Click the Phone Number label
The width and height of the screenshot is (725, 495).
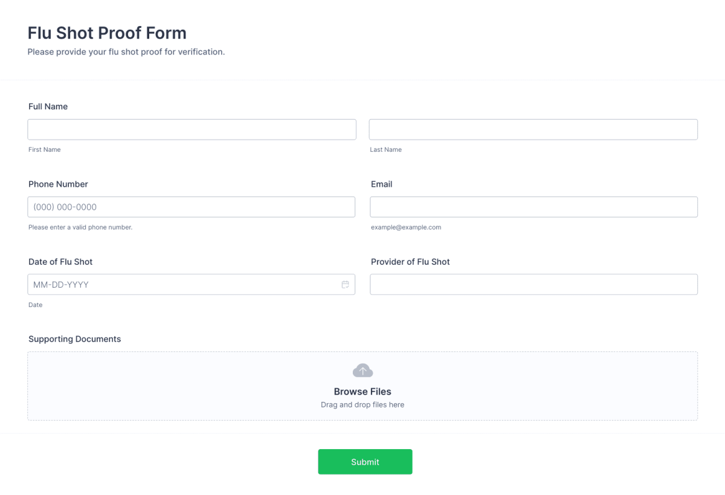[58, 184]
